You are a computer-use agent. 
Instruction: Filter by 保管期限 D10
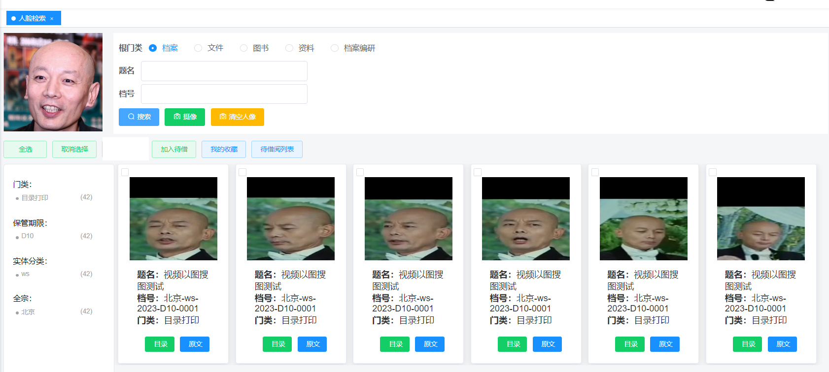point(28,236)
